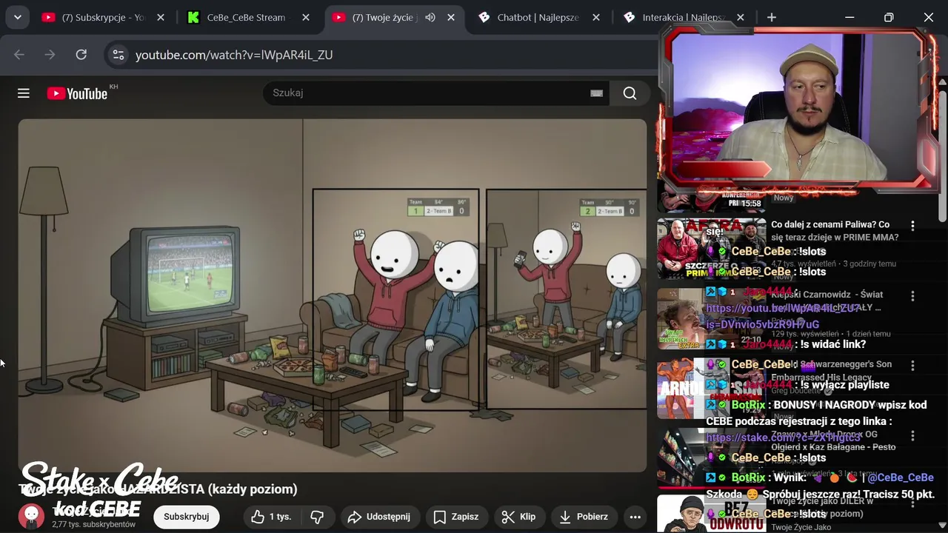Open the PRIME MMA fuel prices thumbnail
Viewport: 948px width, 533px height.
click(712, 249)
